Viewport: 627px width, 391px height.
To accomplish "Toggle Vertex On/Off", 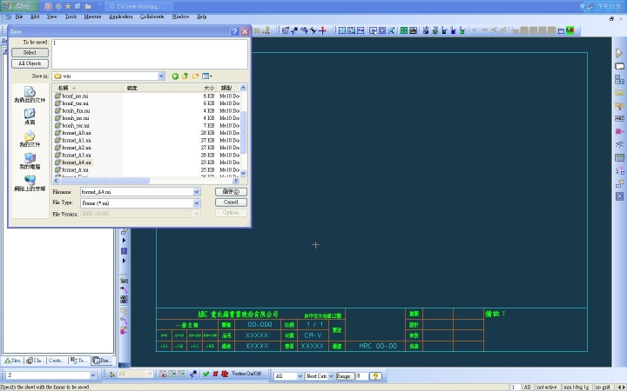I will point(246,374).
